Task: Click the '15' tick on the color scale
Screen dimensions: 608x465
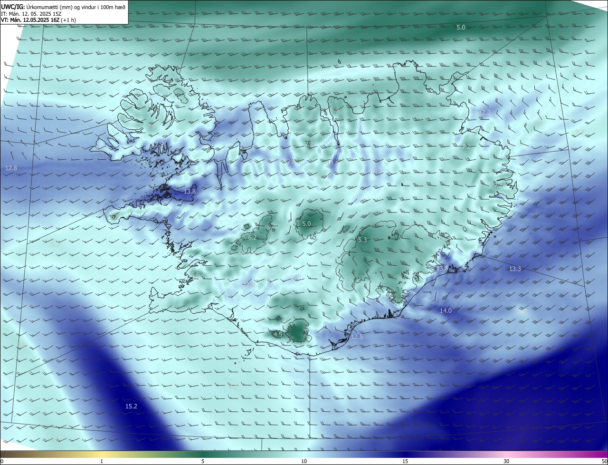Action: click(x=405, y=461)
